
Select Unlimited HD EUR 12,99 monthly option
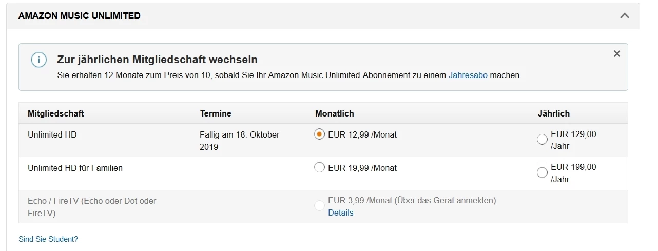[x=319, y=134]
